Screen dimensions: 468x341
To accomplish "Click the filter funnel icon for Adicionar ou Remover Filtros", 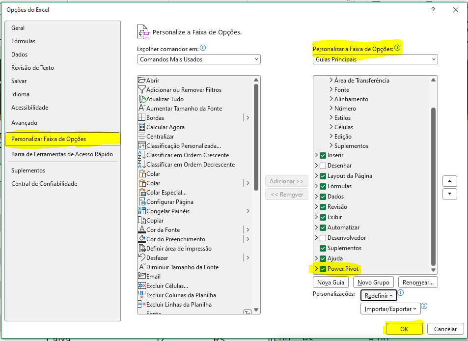I will [x=142, y=89].
